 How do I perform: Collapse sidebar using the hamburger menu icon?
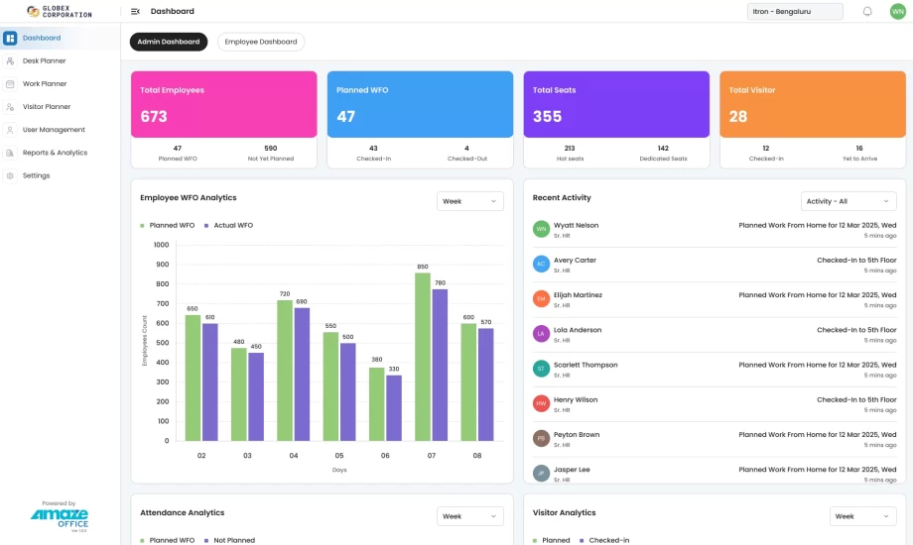[x=135, y=12]
